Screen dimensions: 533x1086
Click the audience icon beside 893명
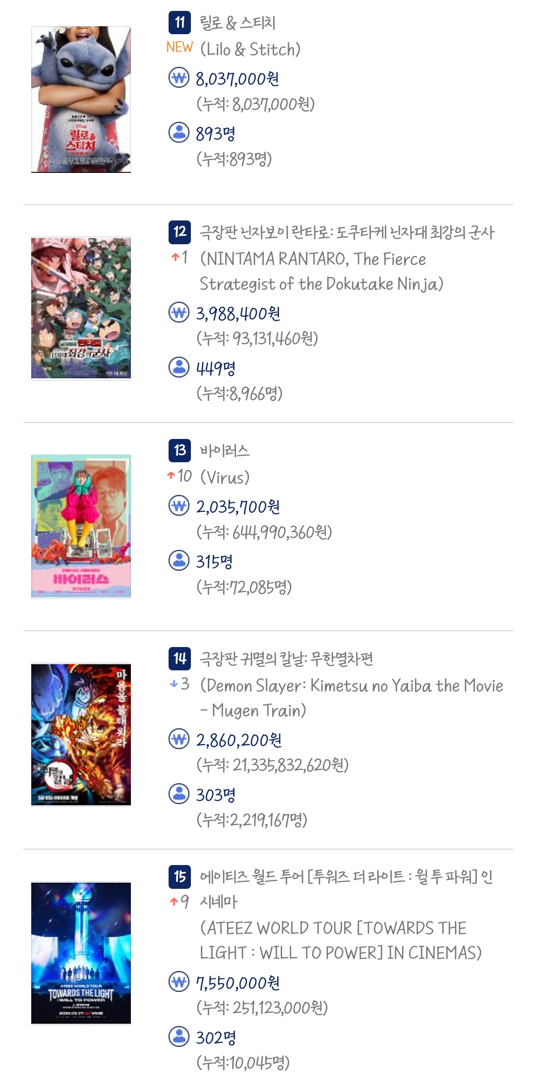click(179, 132)
